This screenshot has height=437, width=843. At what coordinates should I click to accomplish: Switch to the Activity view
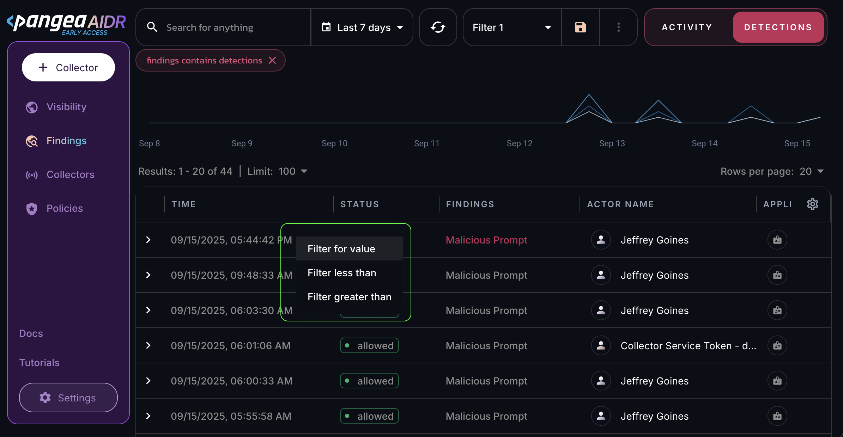tap(687, 27)
